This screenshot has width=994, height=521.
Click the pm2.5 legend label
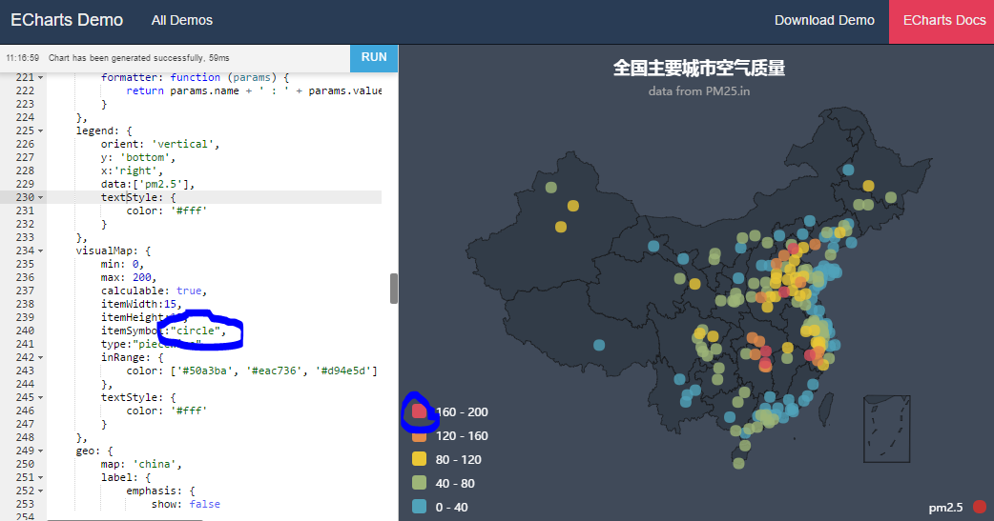click(x=945, y=507)
